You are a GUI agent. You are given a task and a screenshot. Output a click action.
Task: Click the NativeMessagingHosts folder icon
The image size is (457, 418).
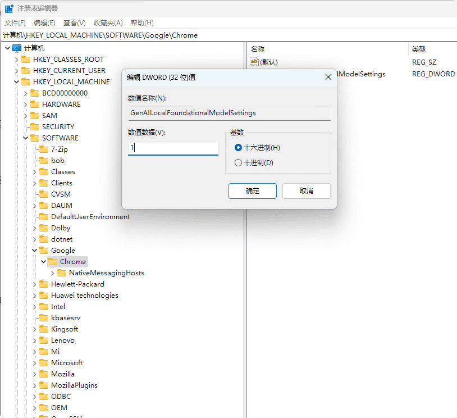tap(62, 272)
